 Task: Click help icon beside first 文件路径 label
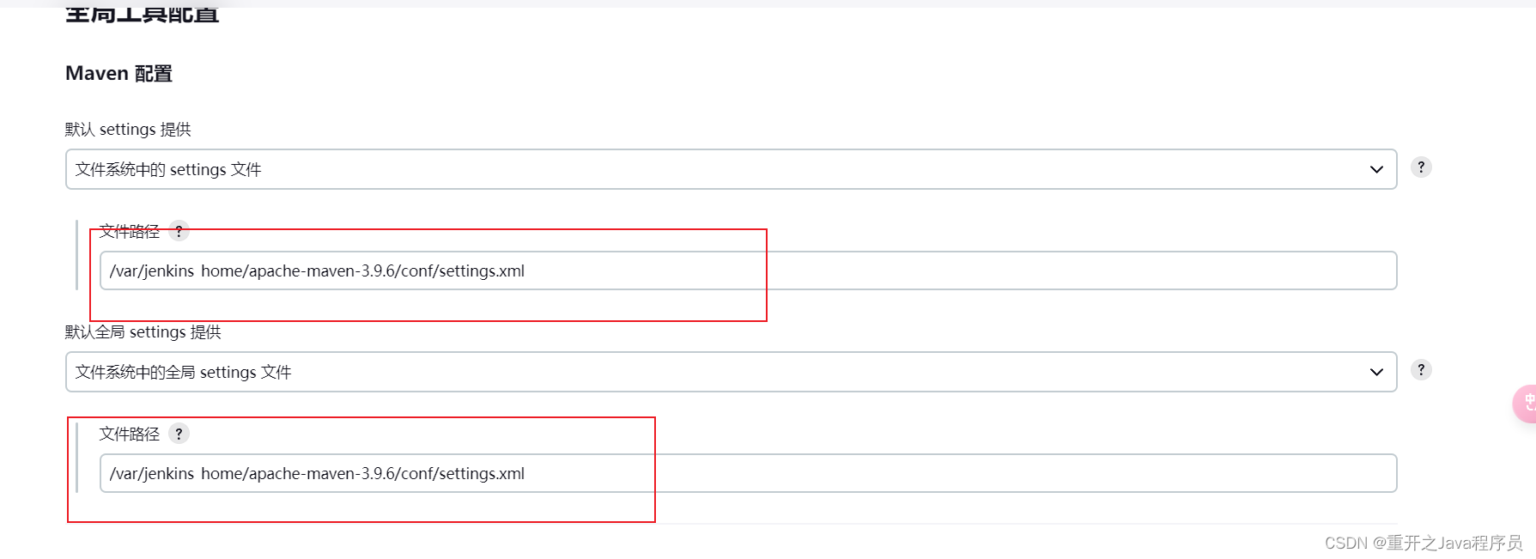(179, 231)
